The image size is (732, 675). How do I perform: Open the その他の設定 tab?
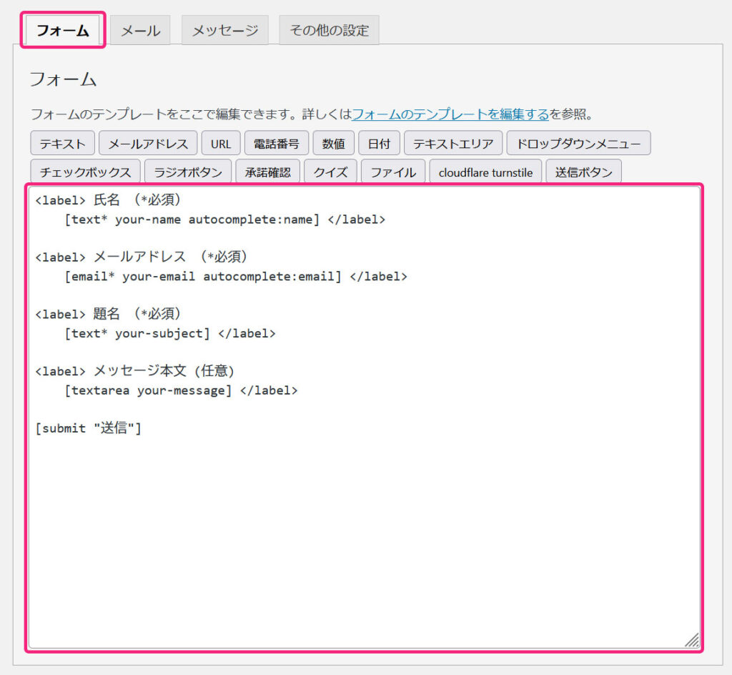click(328, 31)
